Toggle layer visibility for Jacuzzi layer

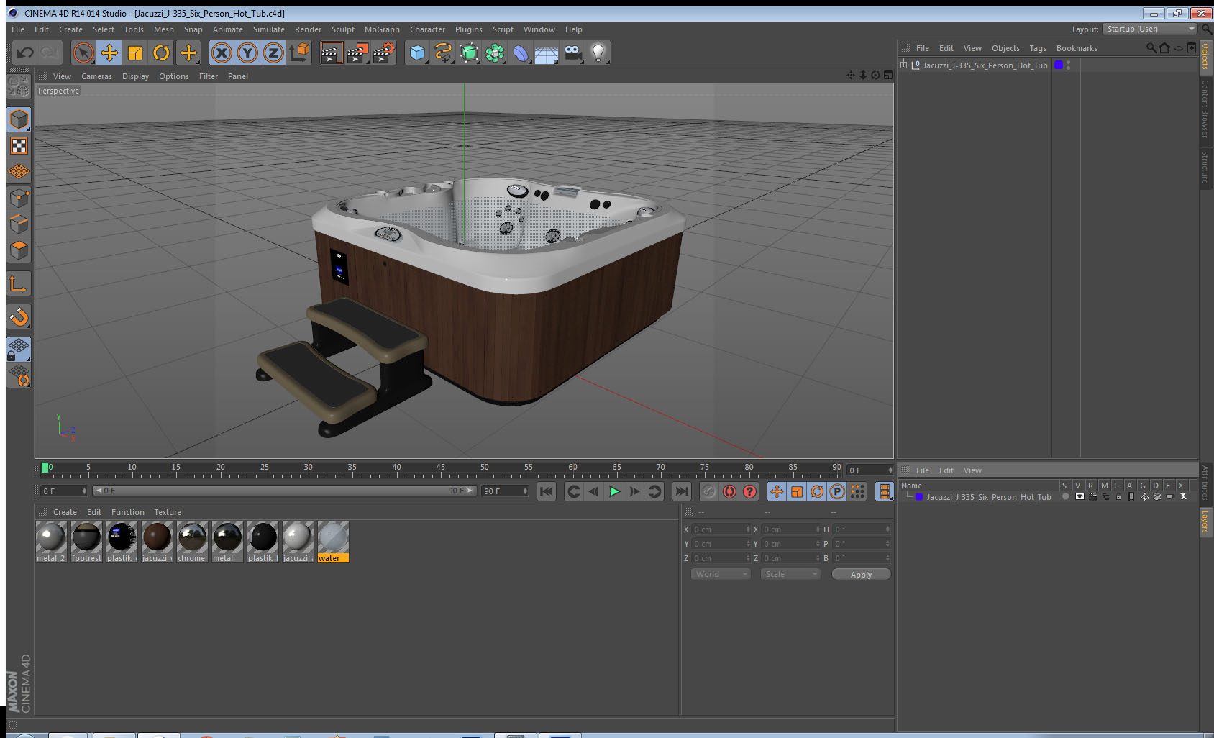point(1079,496)
